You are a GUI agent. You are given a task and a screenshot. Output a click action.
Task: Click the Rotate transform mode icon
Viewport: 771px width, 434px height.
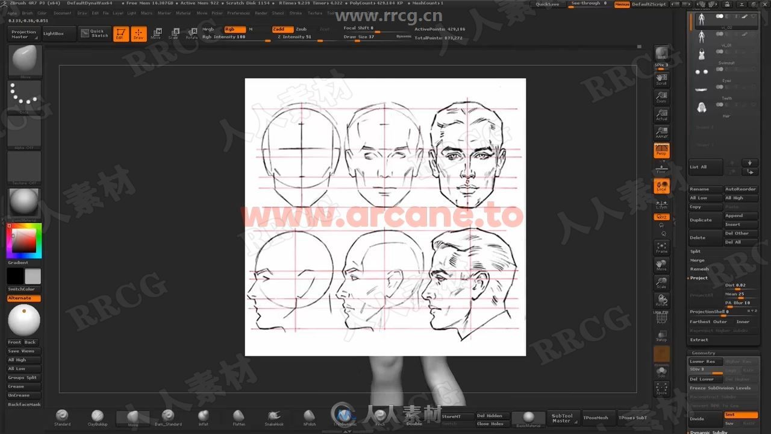[x=192, y=34]
